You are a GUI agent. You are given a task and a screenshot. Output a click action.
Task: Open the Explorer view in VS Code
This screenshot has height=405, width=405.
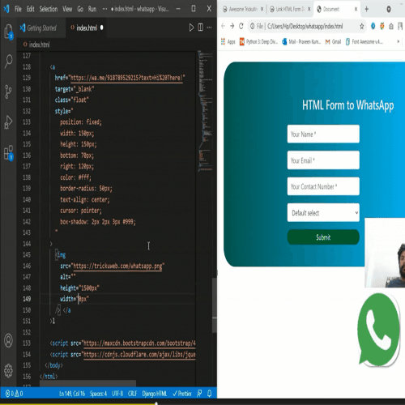9,32
